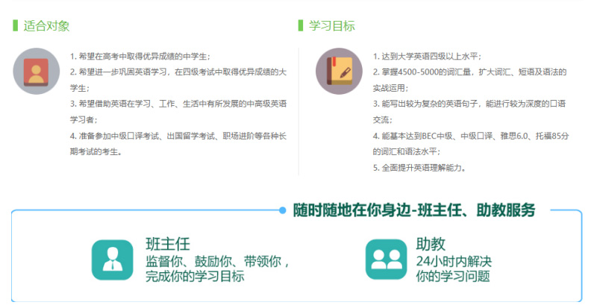Image resolution: width=594 pixels, height=308 pixels.
Task: Click the notebook-and-pencil icon under 学习目标
Action: [339, 71]
